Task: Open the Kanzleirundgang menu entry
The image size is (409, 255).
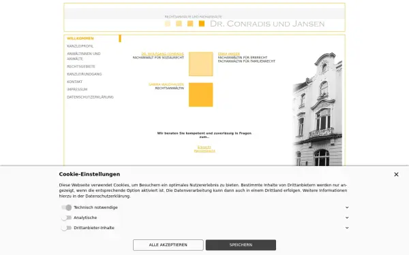Action: pyautogui.click(x=85, y=74)
